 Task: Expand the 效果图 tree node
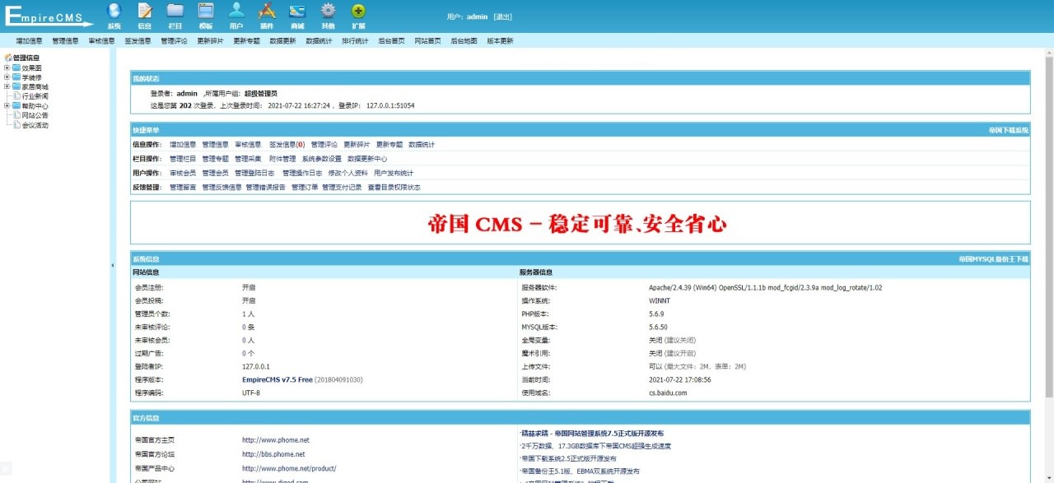click(7, 67)
